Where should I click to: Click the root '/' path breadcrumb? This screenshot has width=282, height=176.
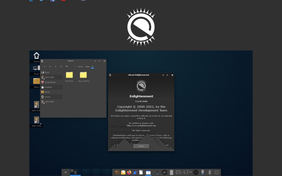(x=75, y=67)
